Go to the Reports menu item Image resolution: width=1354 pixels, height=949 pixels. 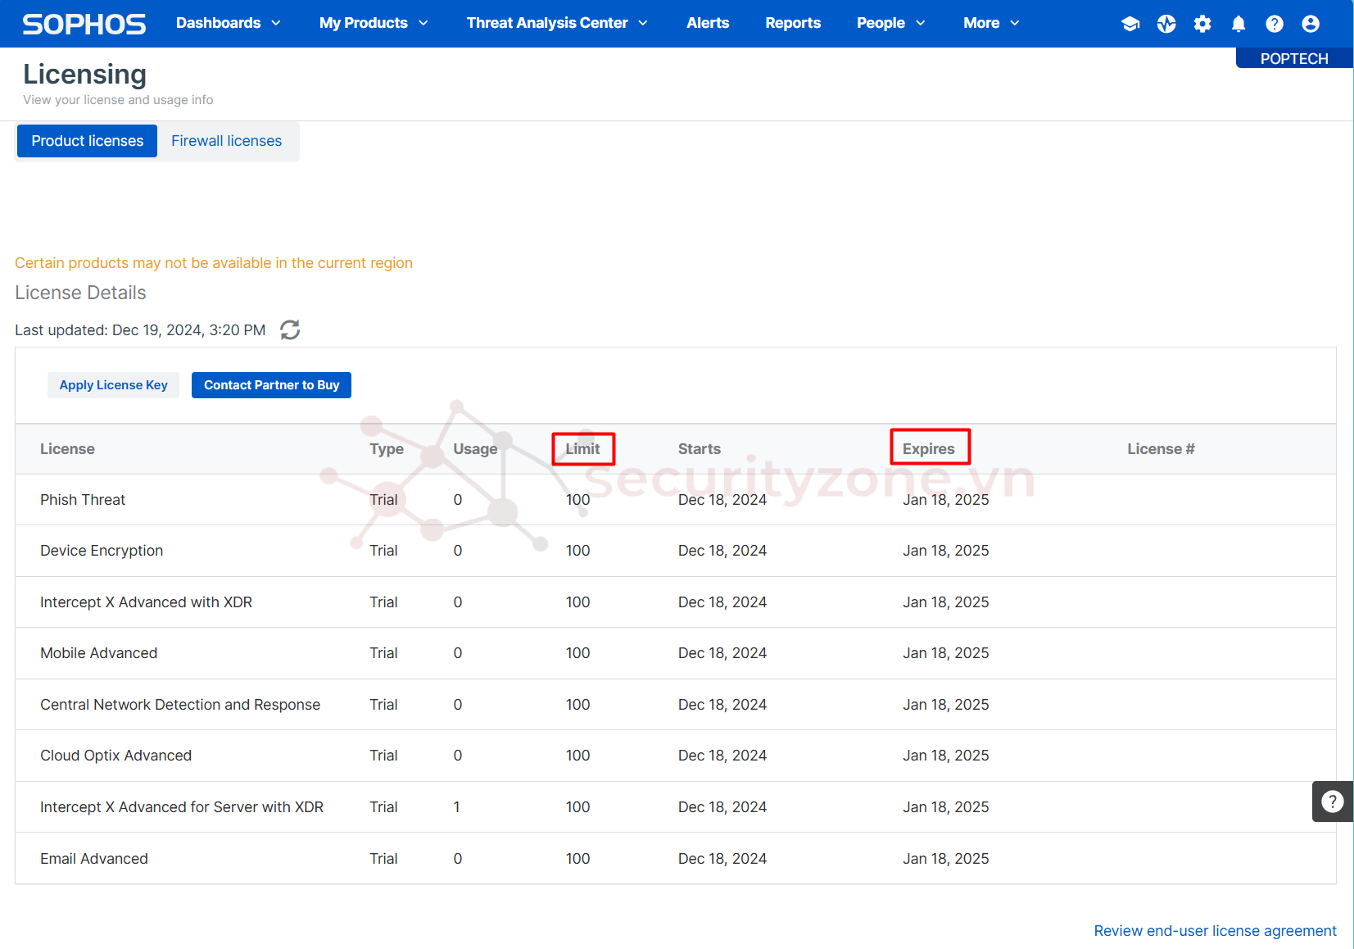point(793,23)
